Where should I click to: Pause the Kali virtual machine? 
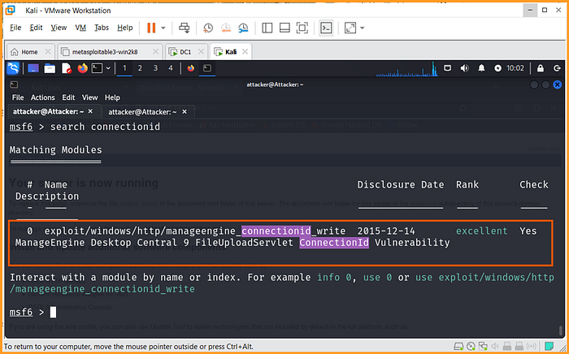pyautogui.click(x=151, y=28)
